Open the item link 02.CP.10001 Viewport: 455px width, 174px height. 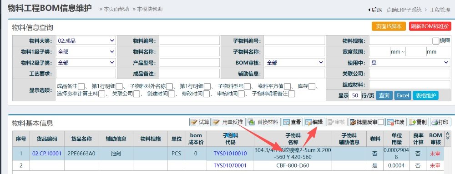point(47,154)
